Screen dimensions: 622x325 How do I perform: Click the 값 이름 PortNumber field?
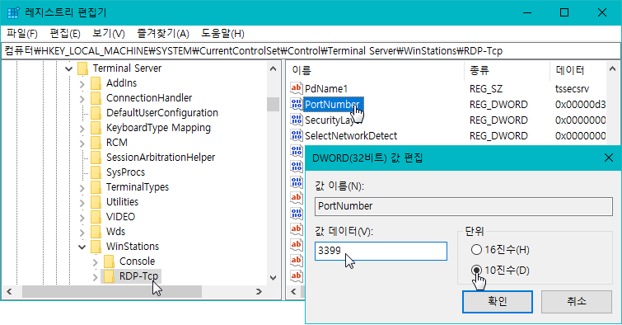click(464, 206)
